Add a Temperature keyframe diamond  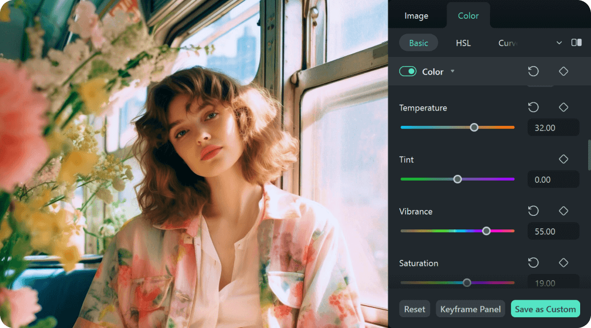coord(564,108)
